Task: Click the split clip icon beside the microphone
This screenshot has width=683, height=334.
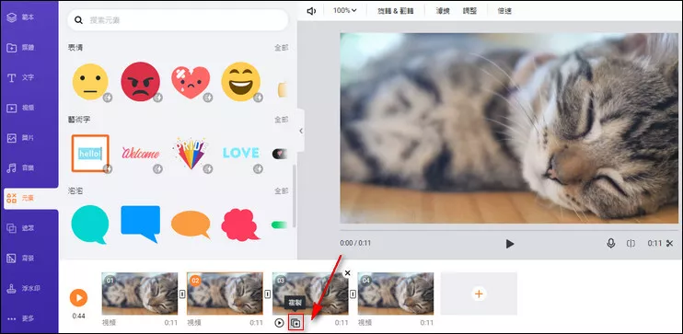Action: tap(631, 244)
